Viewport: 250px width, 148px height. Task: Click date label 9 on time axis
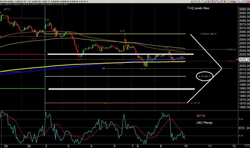pyautogui.click(x=161, y=146)
